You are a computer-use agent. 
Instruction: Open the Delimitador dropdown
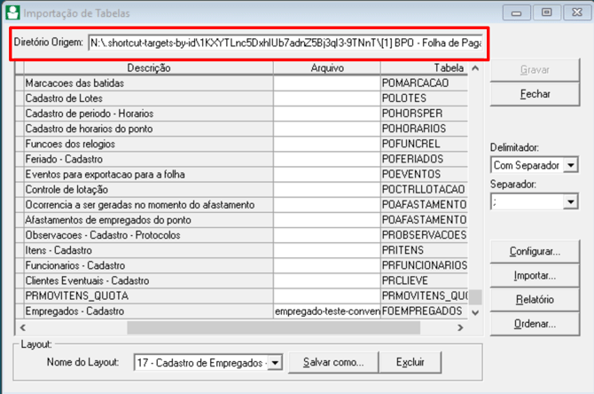click(570, 165)
